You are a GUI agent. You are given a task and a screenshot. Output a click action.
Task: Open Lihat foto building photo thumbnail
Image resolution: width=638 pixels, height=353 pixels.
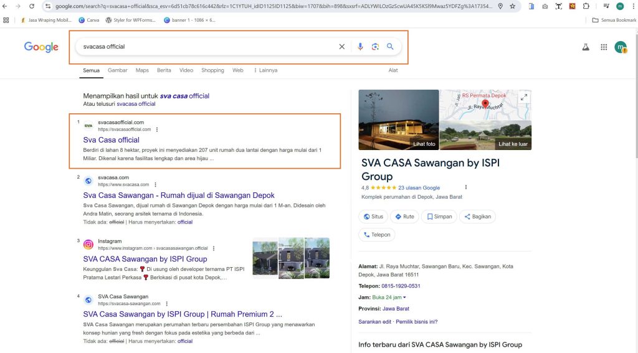click(399, 120)
